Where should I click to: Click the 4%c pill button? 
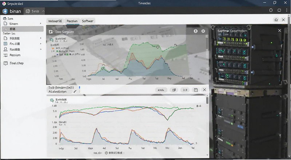pos(161,90)
